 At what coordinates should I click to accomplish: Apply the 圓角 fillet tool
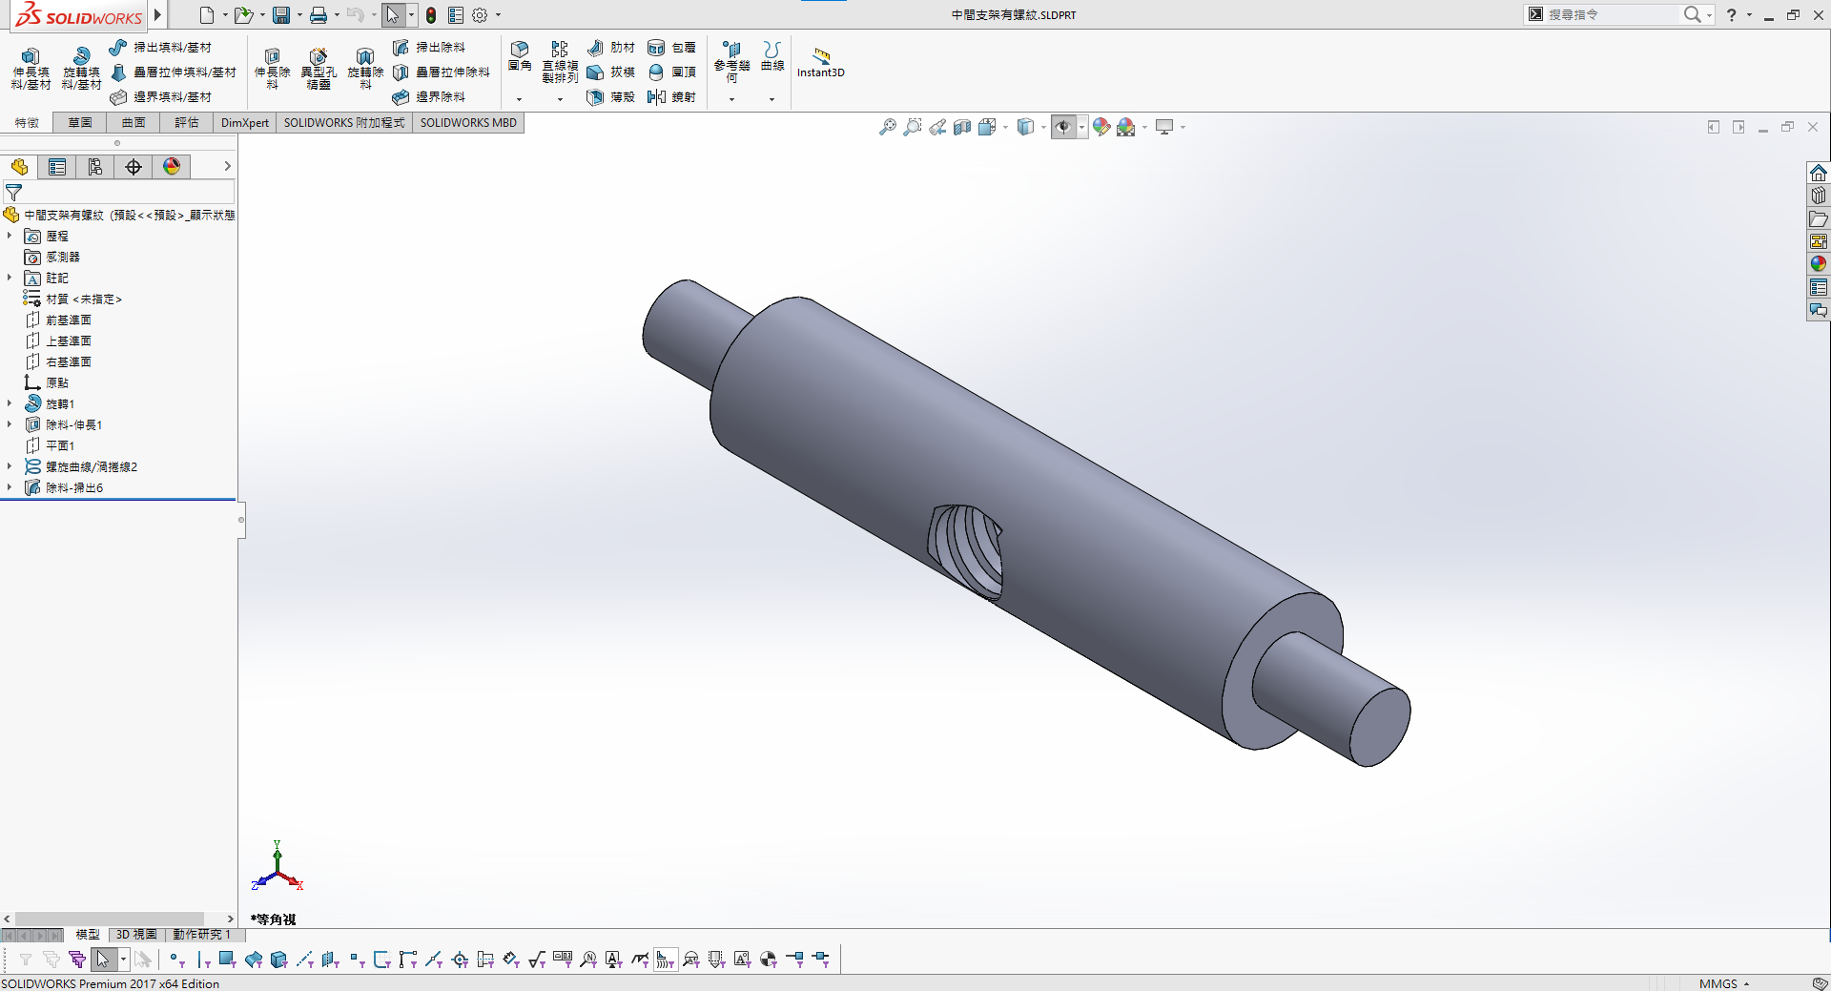(x=520, y=55)
